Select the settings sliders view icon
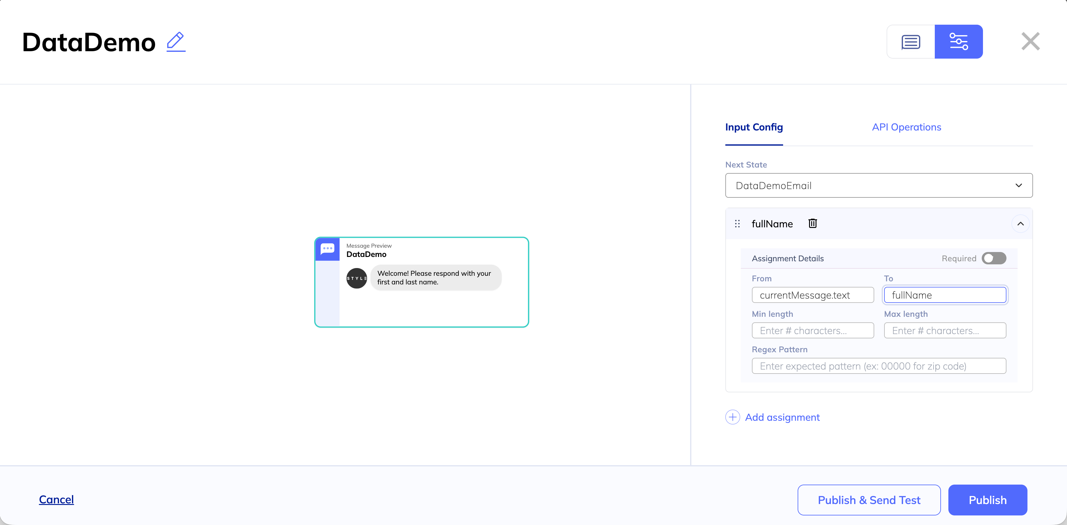 tap(959, 42)
